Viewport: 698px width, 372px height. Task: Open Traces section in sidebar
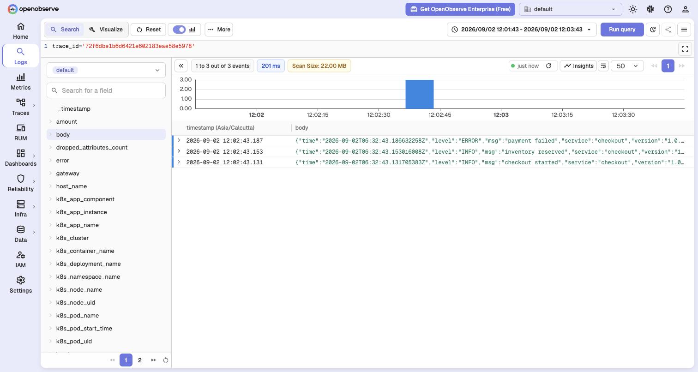[x=20, y=107]
